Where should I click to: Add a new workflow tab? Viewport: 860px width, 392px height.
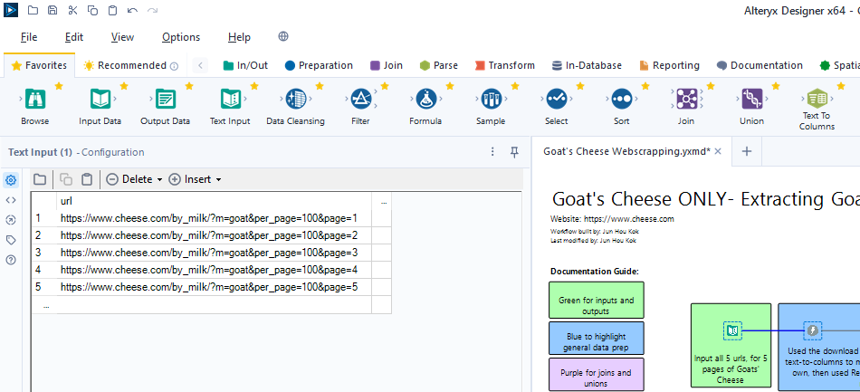point(747,151)
